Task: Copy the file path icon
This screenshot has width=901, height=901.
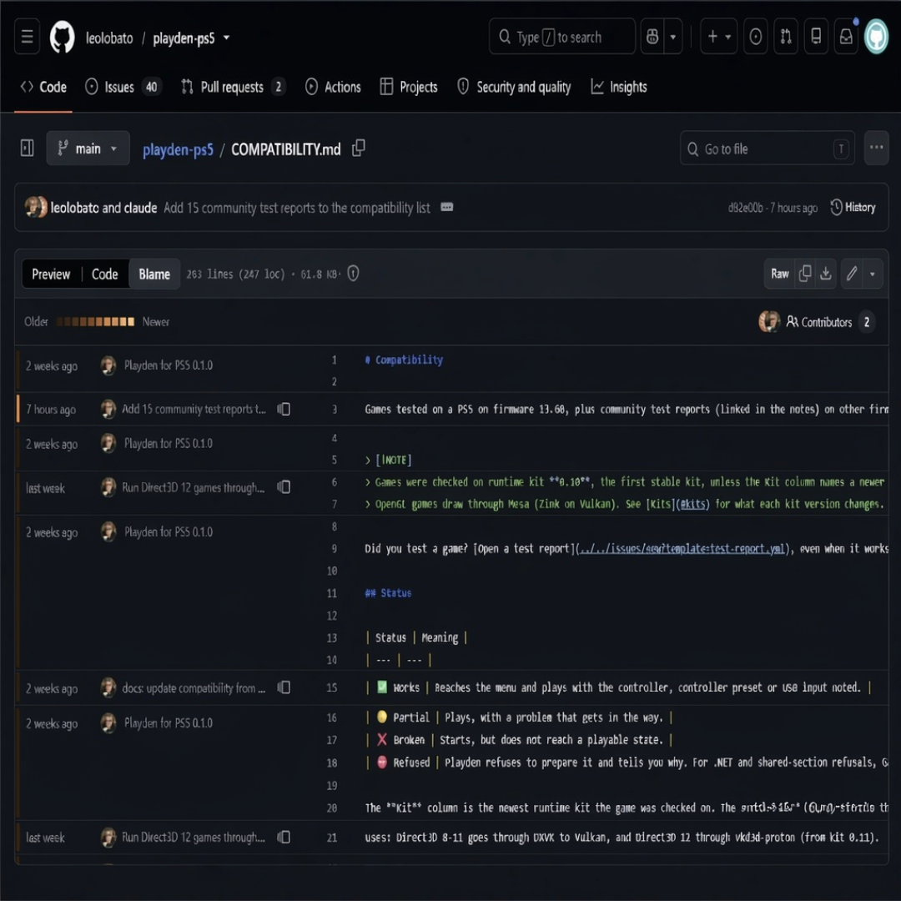Action: (x=359, y=148)
